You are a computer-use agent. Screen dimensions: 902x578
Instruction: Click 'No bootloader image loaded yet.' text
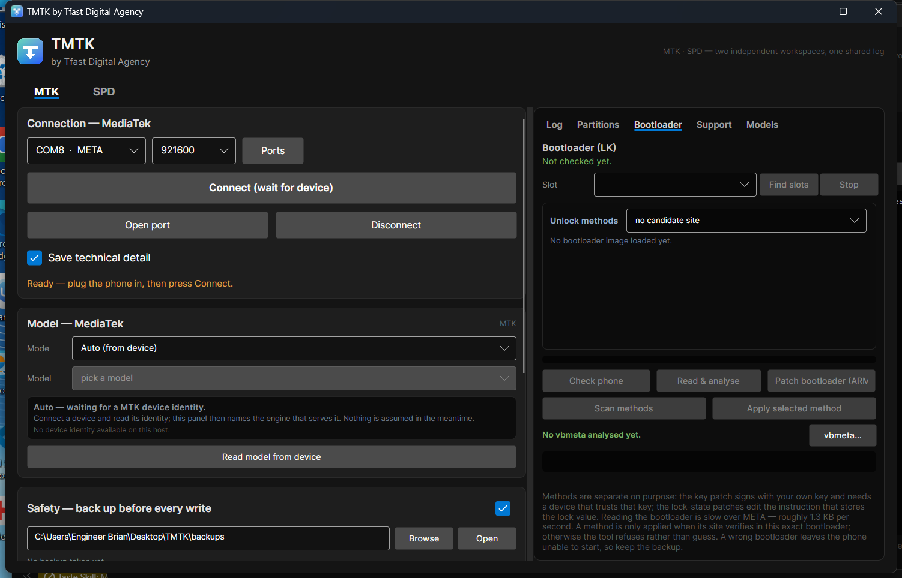611,241
